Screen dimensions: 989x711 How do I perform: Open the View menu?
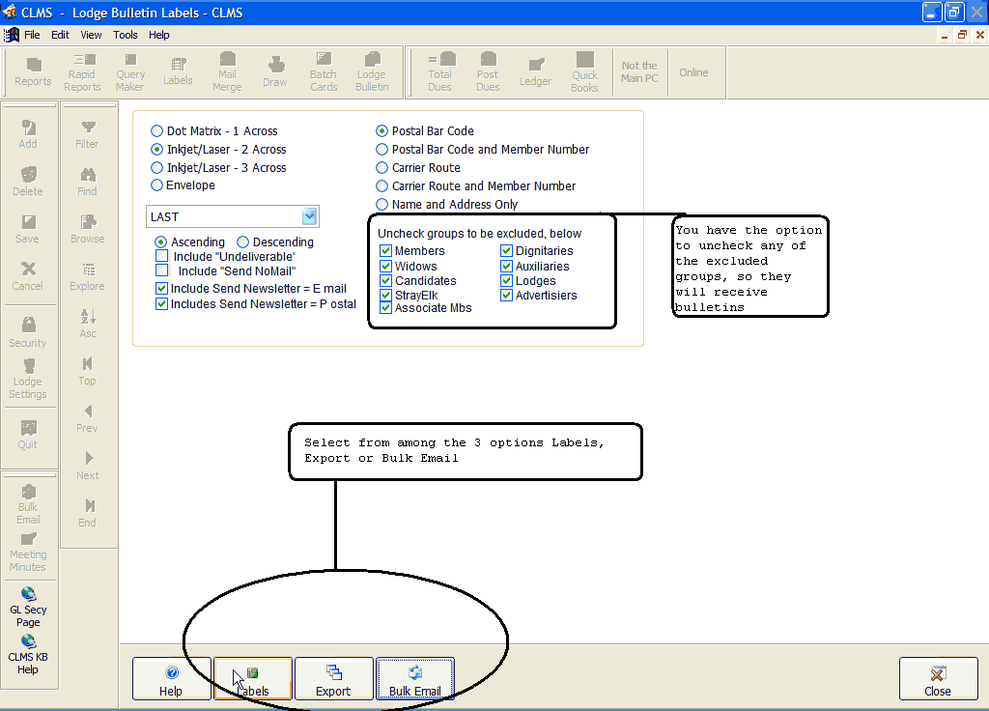click(91, 35)
